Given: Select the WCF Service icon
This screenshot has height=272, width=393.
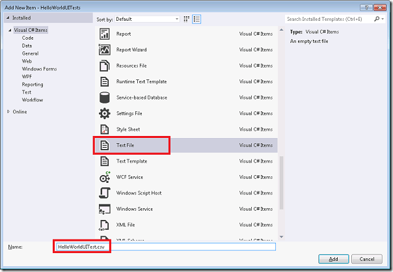Looking at the screenshot, I should click(105, 177).
